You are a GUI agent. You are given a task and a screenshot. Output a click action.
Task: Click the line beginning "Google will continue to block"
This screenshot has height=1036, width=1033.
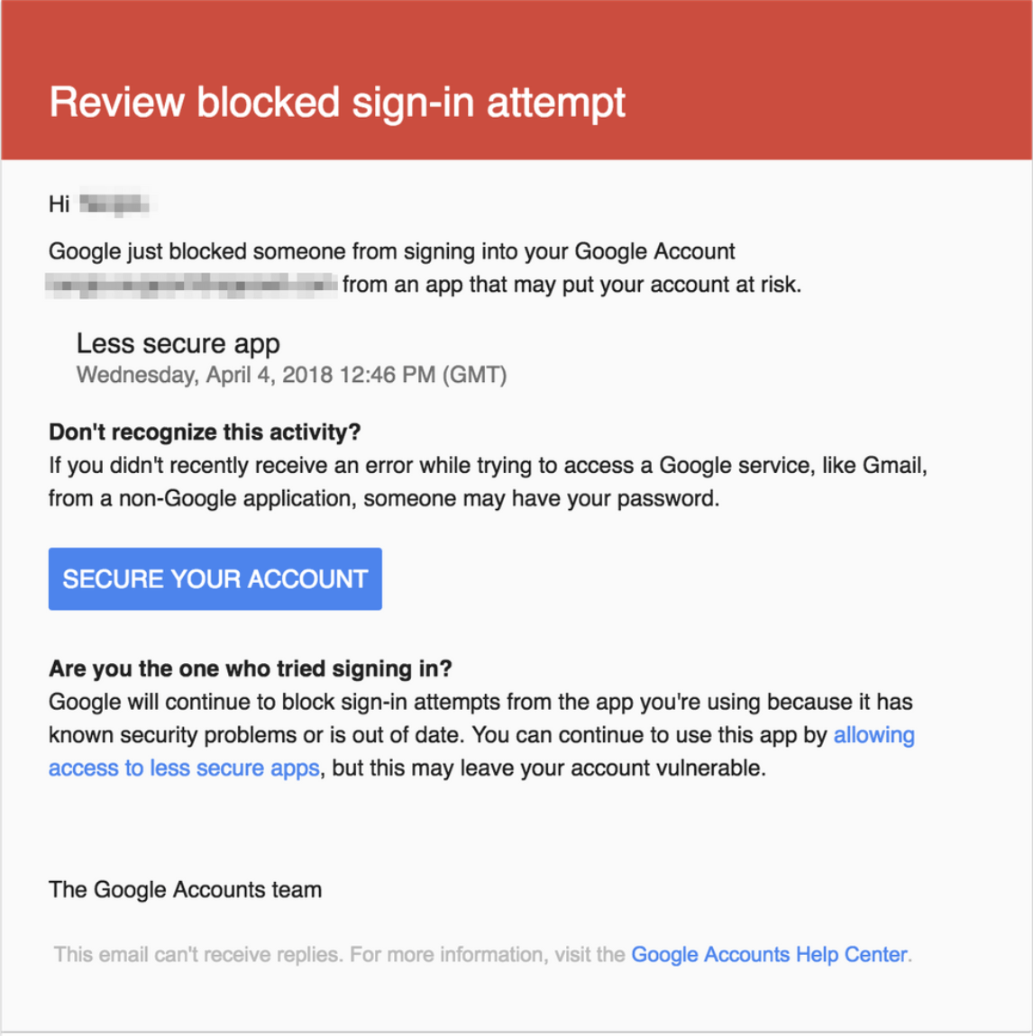[480, 702]
